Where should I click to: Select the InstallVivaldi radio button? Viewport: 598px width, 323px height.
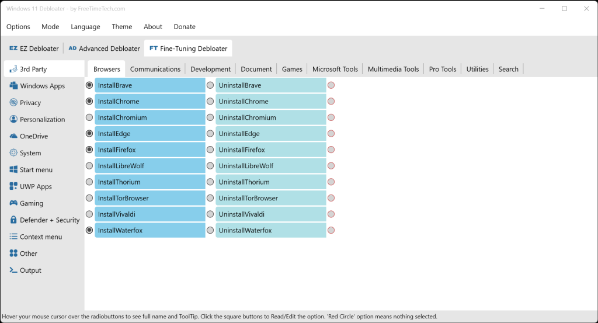89,214
